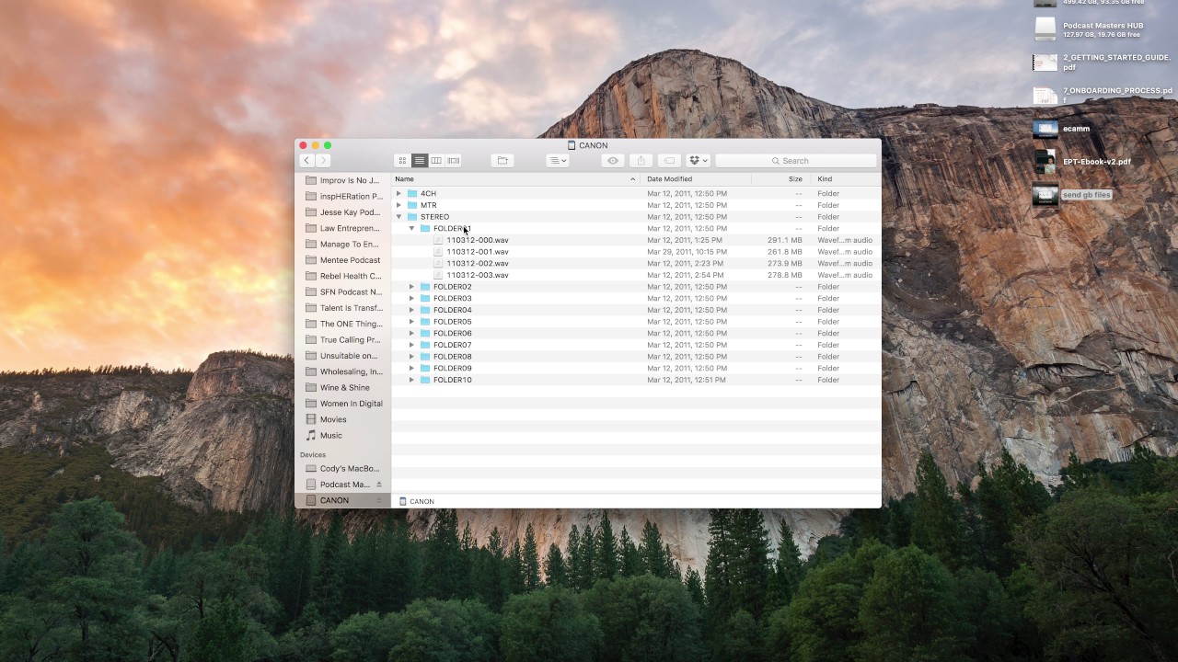The image size is (1178, 662).
Task: Select the MTR folder icon
Action: [x=412, y=205]
